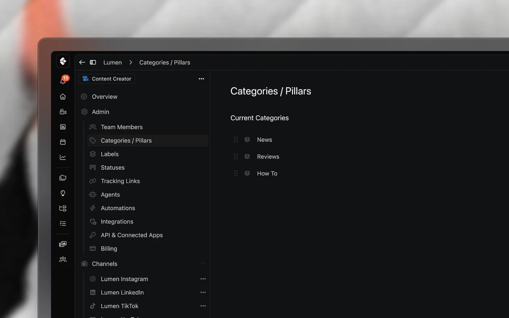
Task: Select Categories / Pillars in sidebar
Action: pyautogui.click(x=148, y=140)
